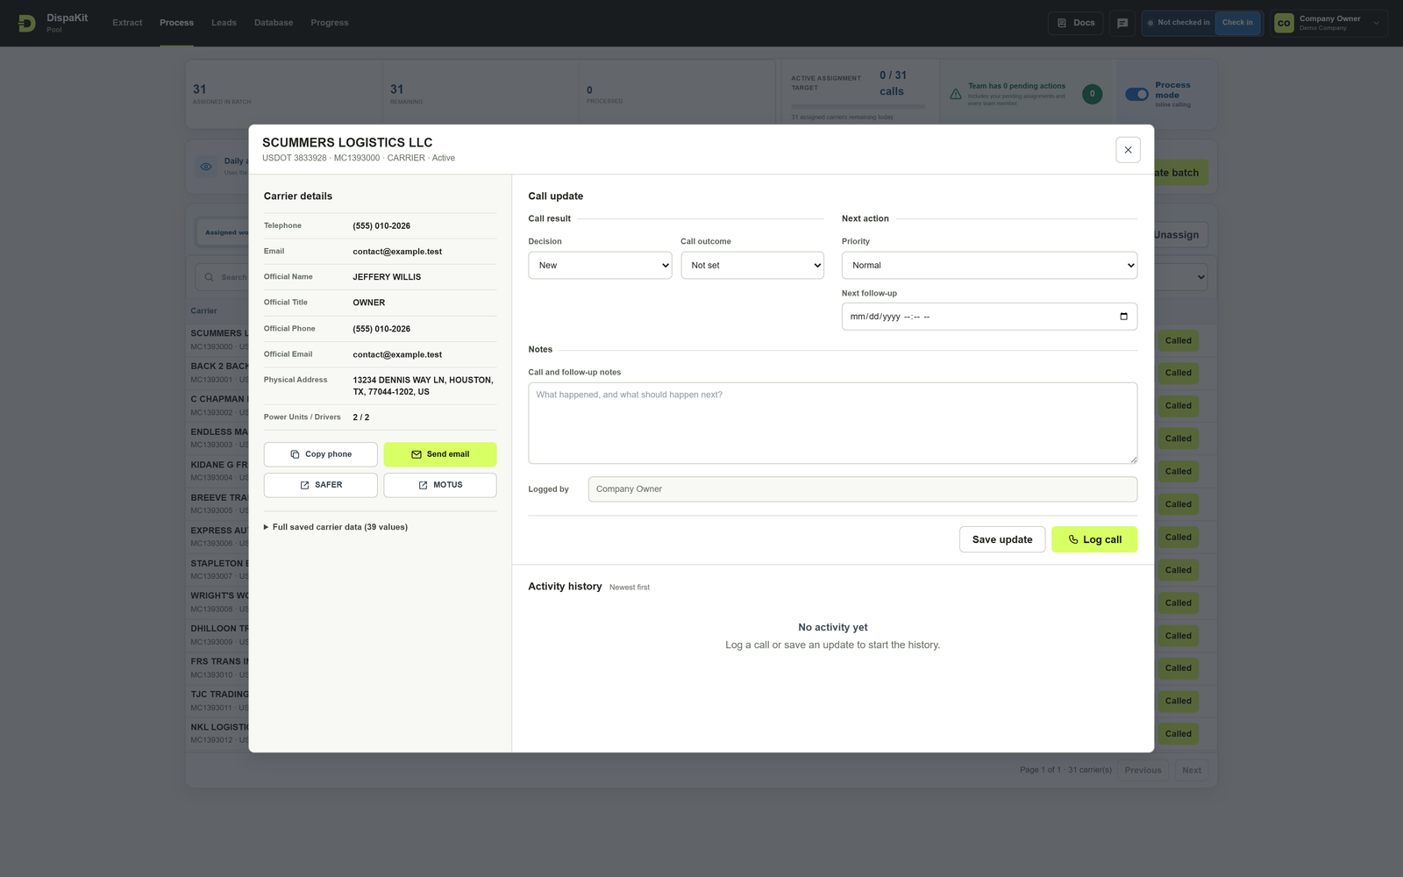Click Save update button
The width and height of the screenshot is (1403, 877).
1002,539
